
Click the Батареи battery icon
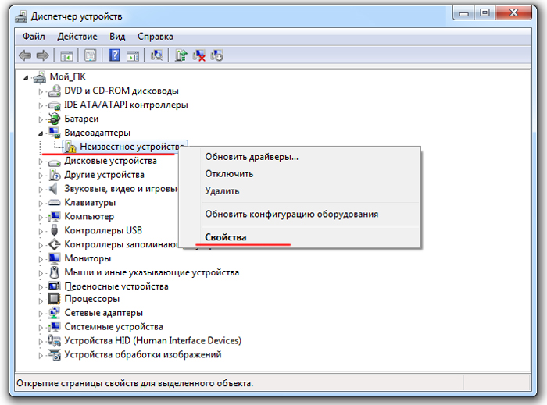click(x=54, y=119)
